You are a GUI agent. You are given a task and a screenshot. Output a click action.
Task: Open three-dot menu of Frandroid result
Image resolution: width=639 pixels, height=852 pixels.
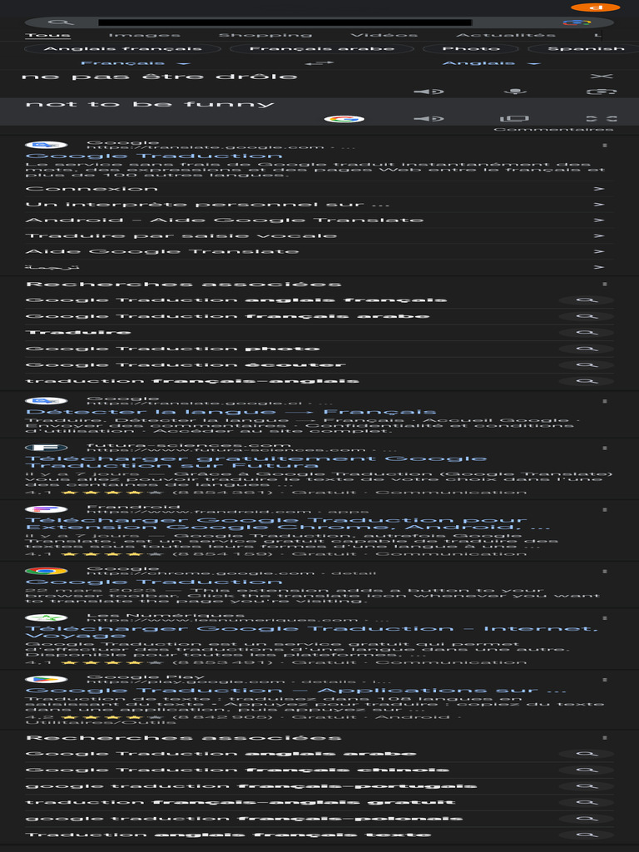click(605, 510)
